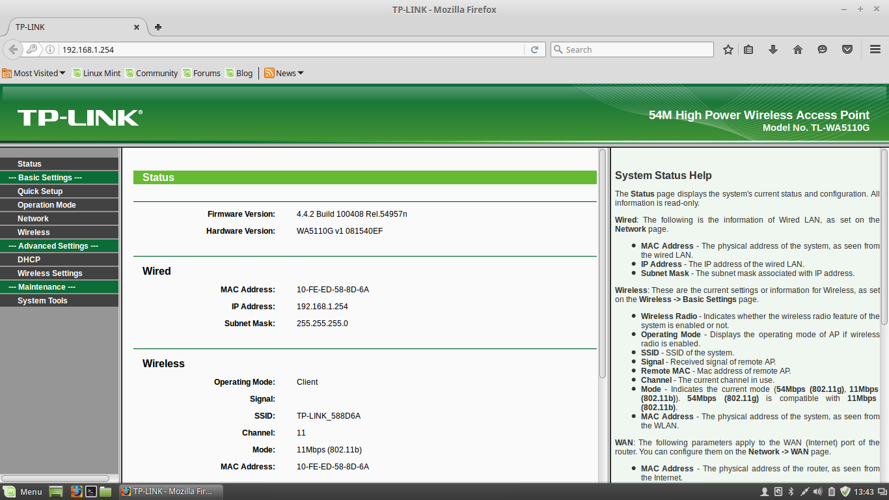
Task: Click the user account icon in system tray
Action: (765, 492)
